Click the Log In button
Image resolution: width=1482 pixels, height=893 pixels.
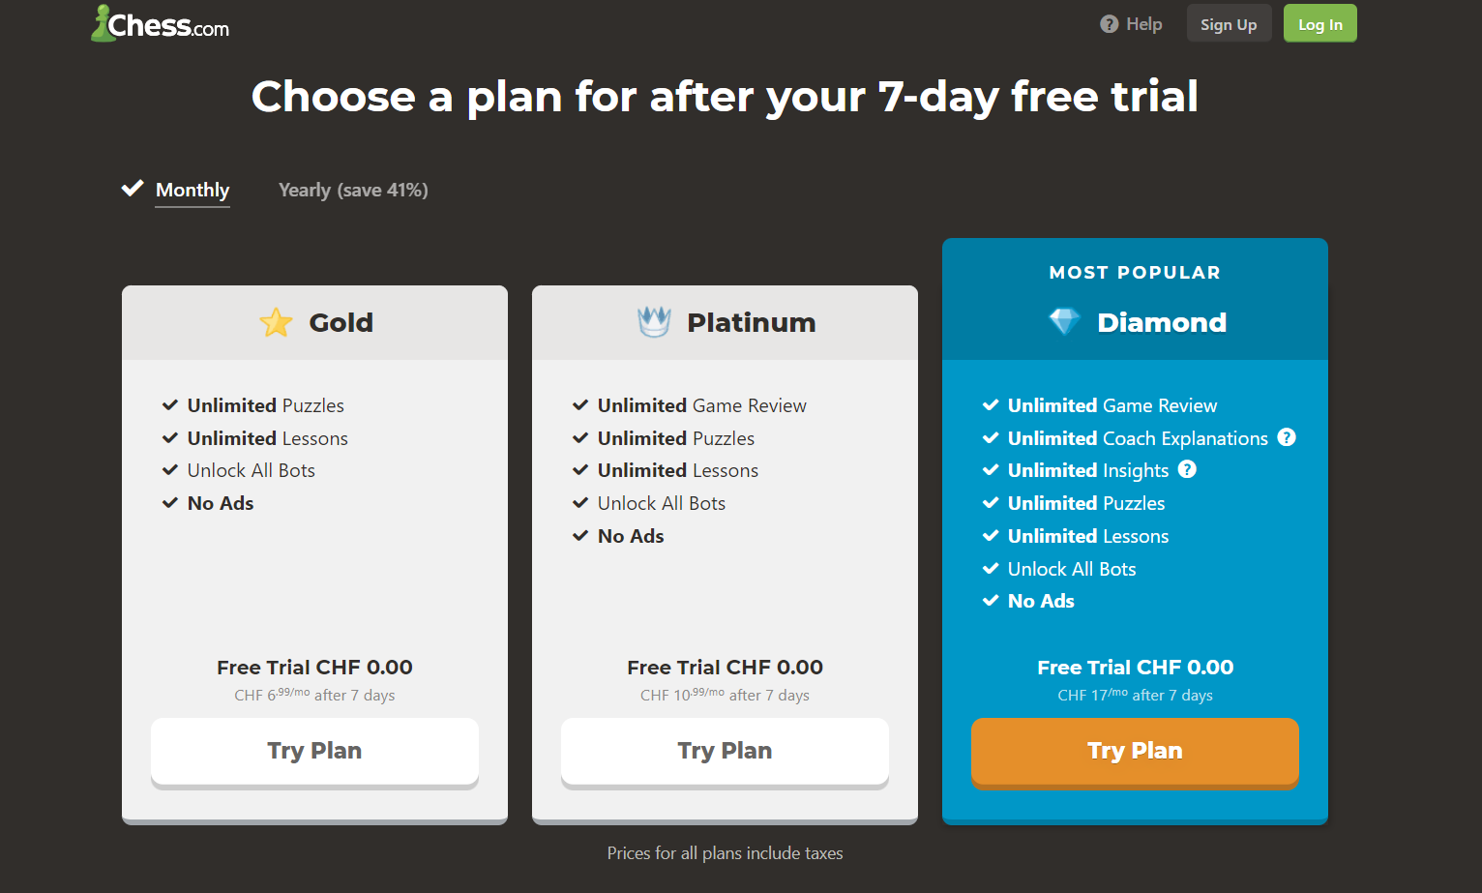pos(1319,23)
